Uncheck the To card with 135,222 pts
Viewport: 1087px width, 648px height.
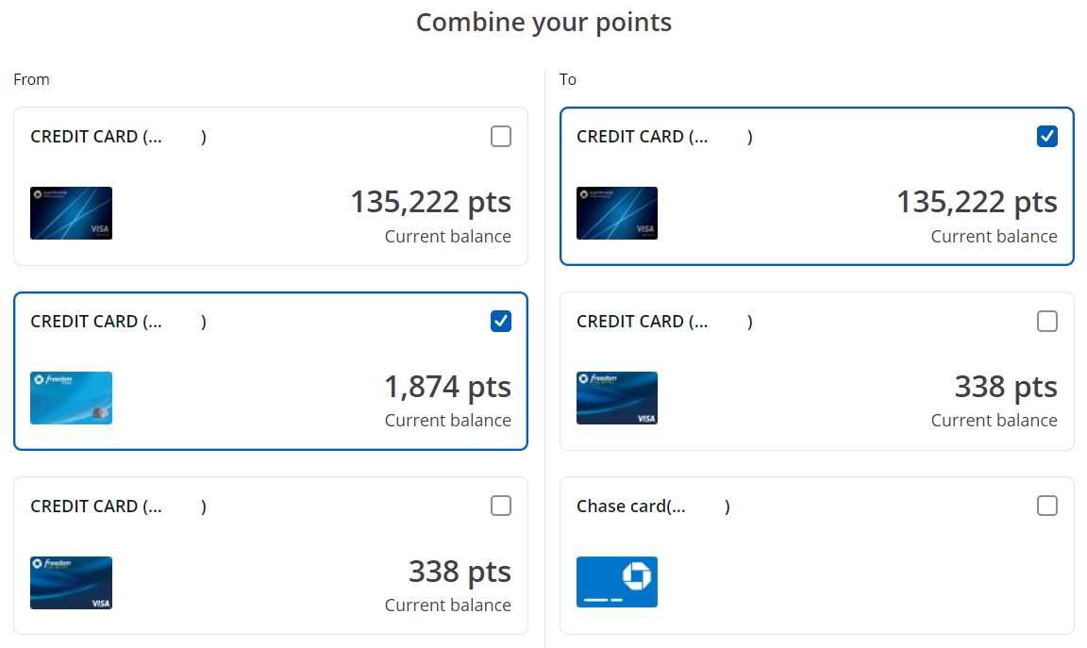[x=1047, y=137]
